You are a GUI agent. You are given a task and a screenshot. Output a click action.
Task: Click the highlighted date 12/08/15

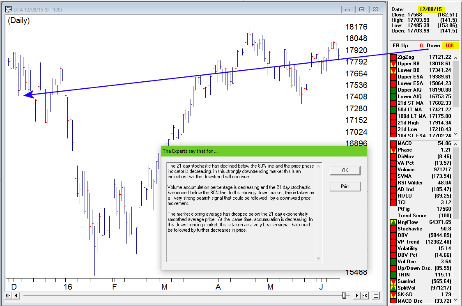coord(430,9)
